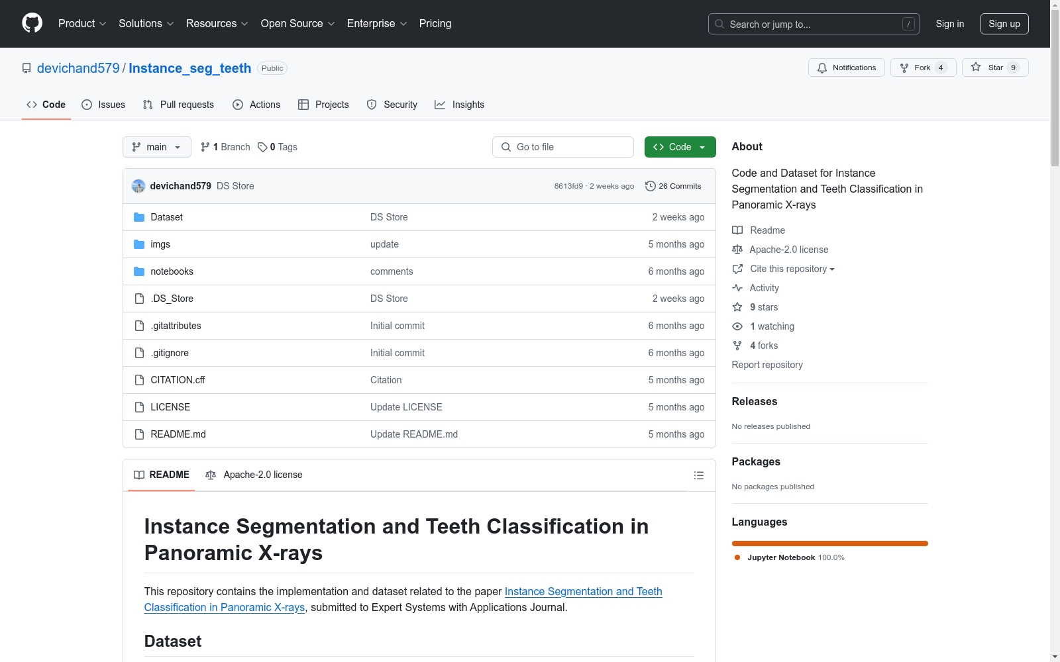The image size is (1060, 662).
Task: Click the Fork icon
Action: point(904,68)
